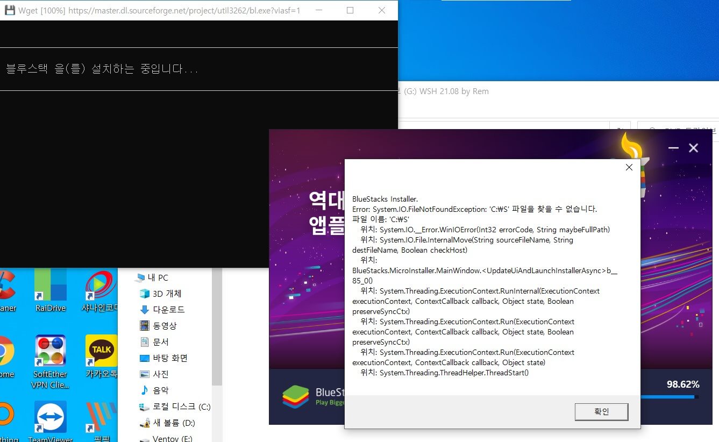Viewport: 719px width, 442px height.
Task: Click the 98.62% progress percentage text
Action: click(683, 384)
